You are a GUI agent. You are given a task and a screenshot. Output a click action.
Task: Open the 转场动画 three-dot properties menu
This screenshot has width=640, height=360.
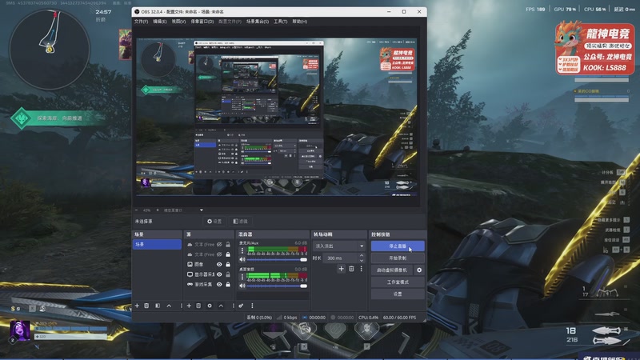[362, 269]
